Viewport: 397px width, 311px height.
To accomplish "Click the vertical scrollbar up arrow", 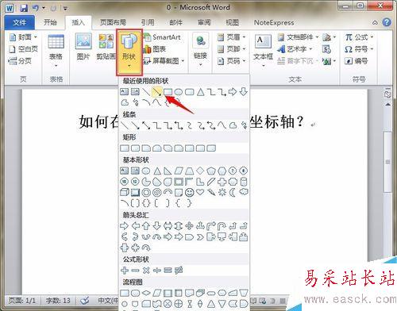I will click(x=388, y=105).
